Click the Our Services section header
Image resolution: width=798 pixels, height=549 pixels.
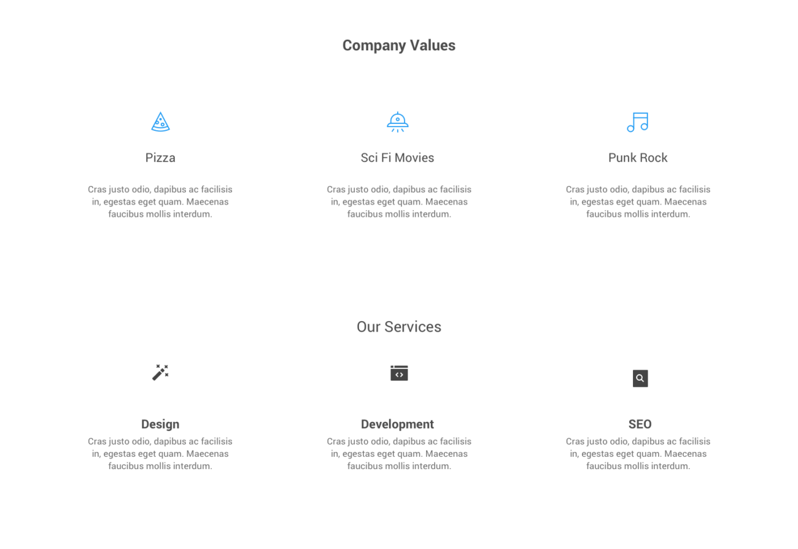399,327
